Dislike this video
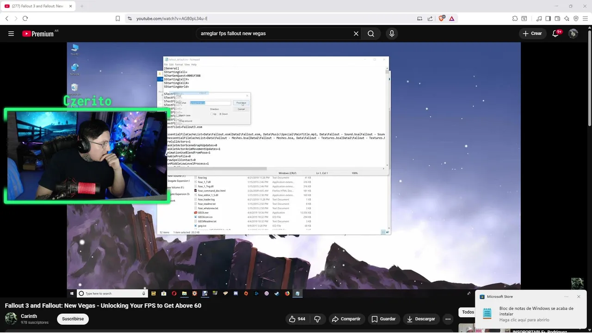 point(317,319)
